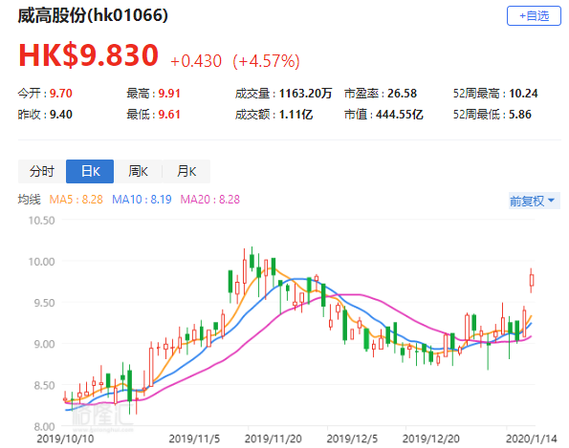Click the stock title 威高股份(hk01066)
This screenshot has width=569, height=448.
pos(93,15)
